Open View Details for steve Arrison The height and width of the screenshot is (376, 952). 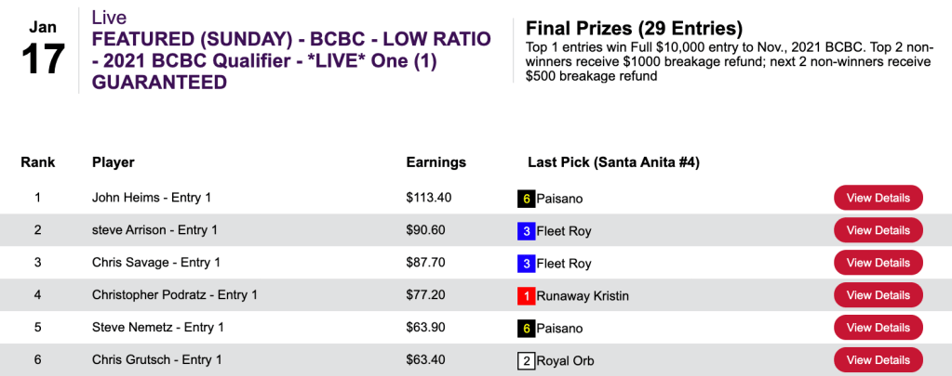[x=878, y=230]
